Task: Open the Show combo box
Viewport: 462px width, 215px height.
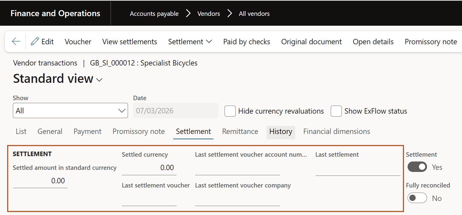Action: 70,111
